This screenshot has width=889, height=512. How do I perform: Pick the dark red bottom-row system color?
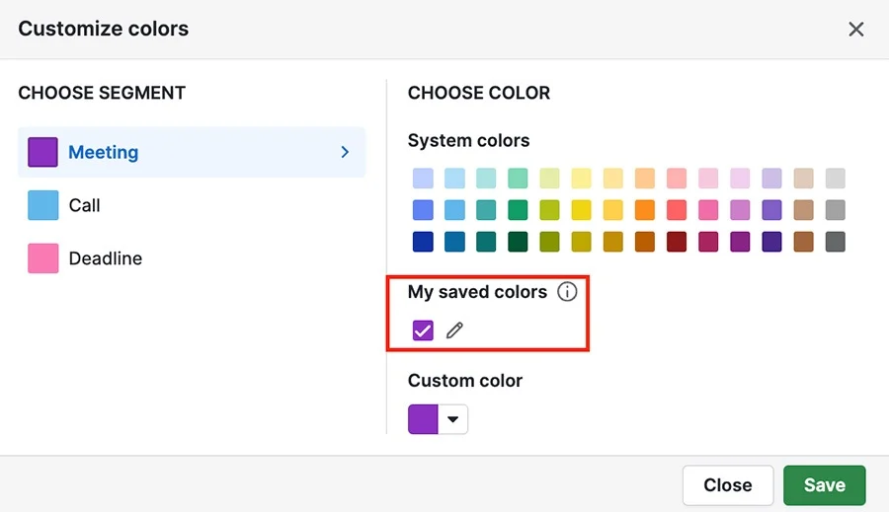[x=677, y=242]
